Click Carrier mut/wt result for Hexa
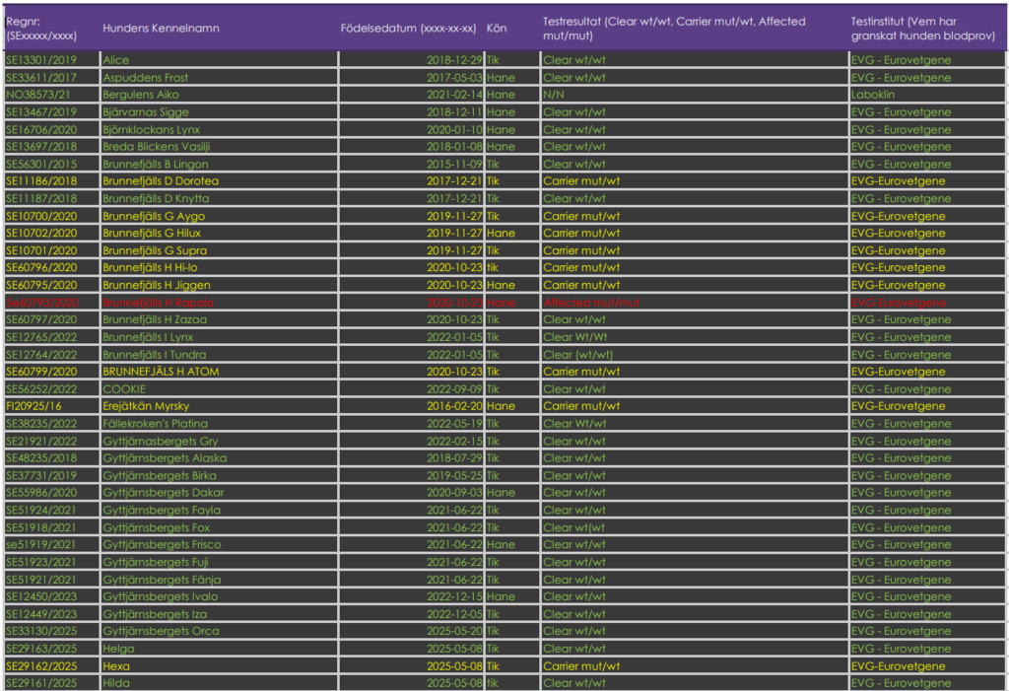This screenshot has width=1009, height=691. (x=695, y=665)
